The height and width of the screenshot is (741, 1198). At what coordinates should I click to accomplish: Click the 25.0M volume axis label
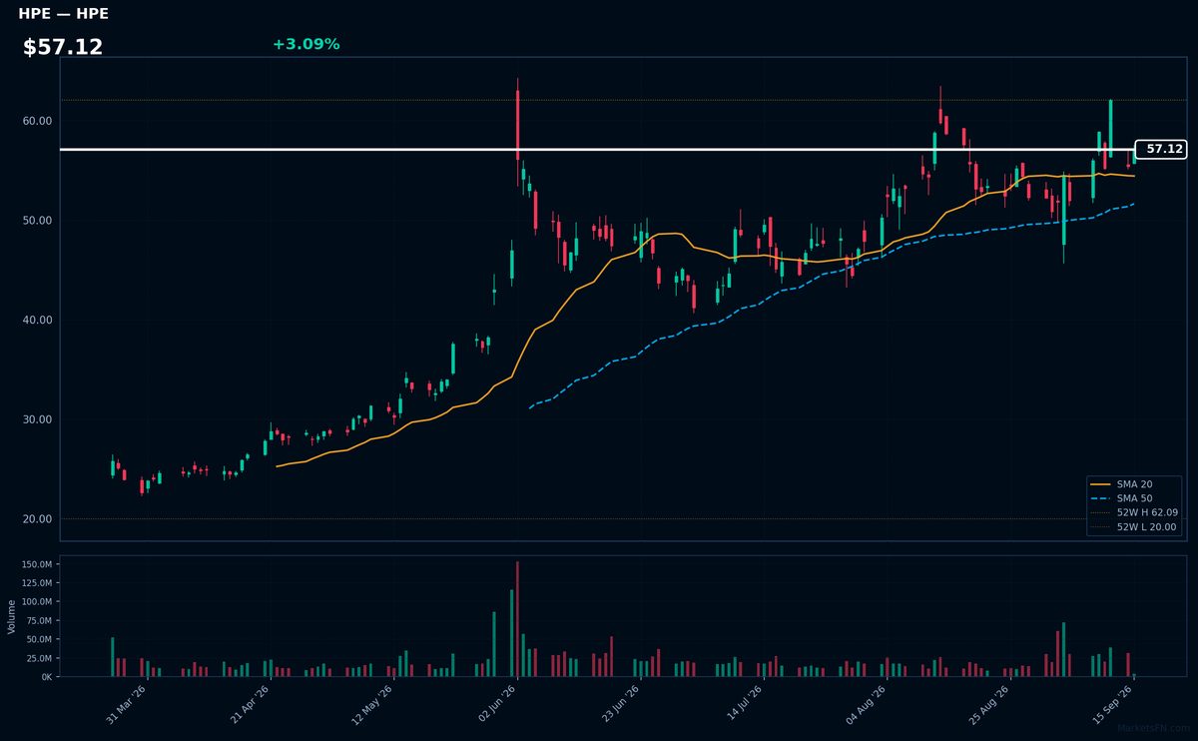click(x=39, y=658)
